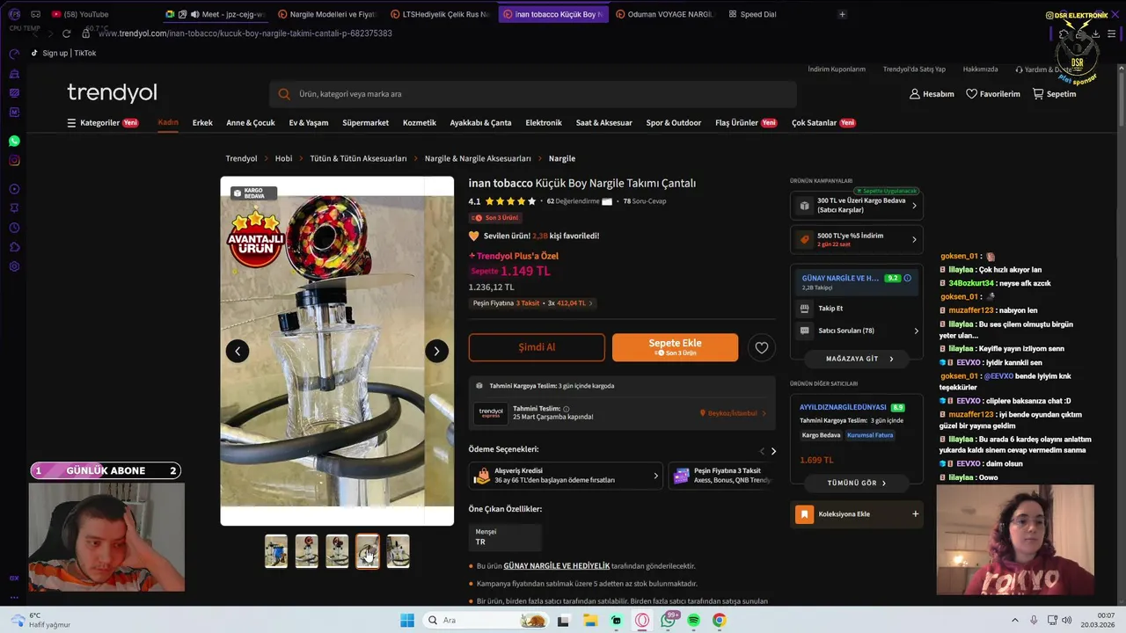The height and width of the screenshot is (633, 1126).
Task: Click the search magnifier icon
Action: pos(284,94)
